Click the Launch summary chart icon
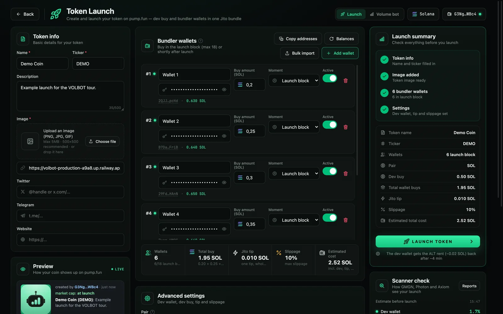This screenshot has width=503, height=314. tap(382, 39)
